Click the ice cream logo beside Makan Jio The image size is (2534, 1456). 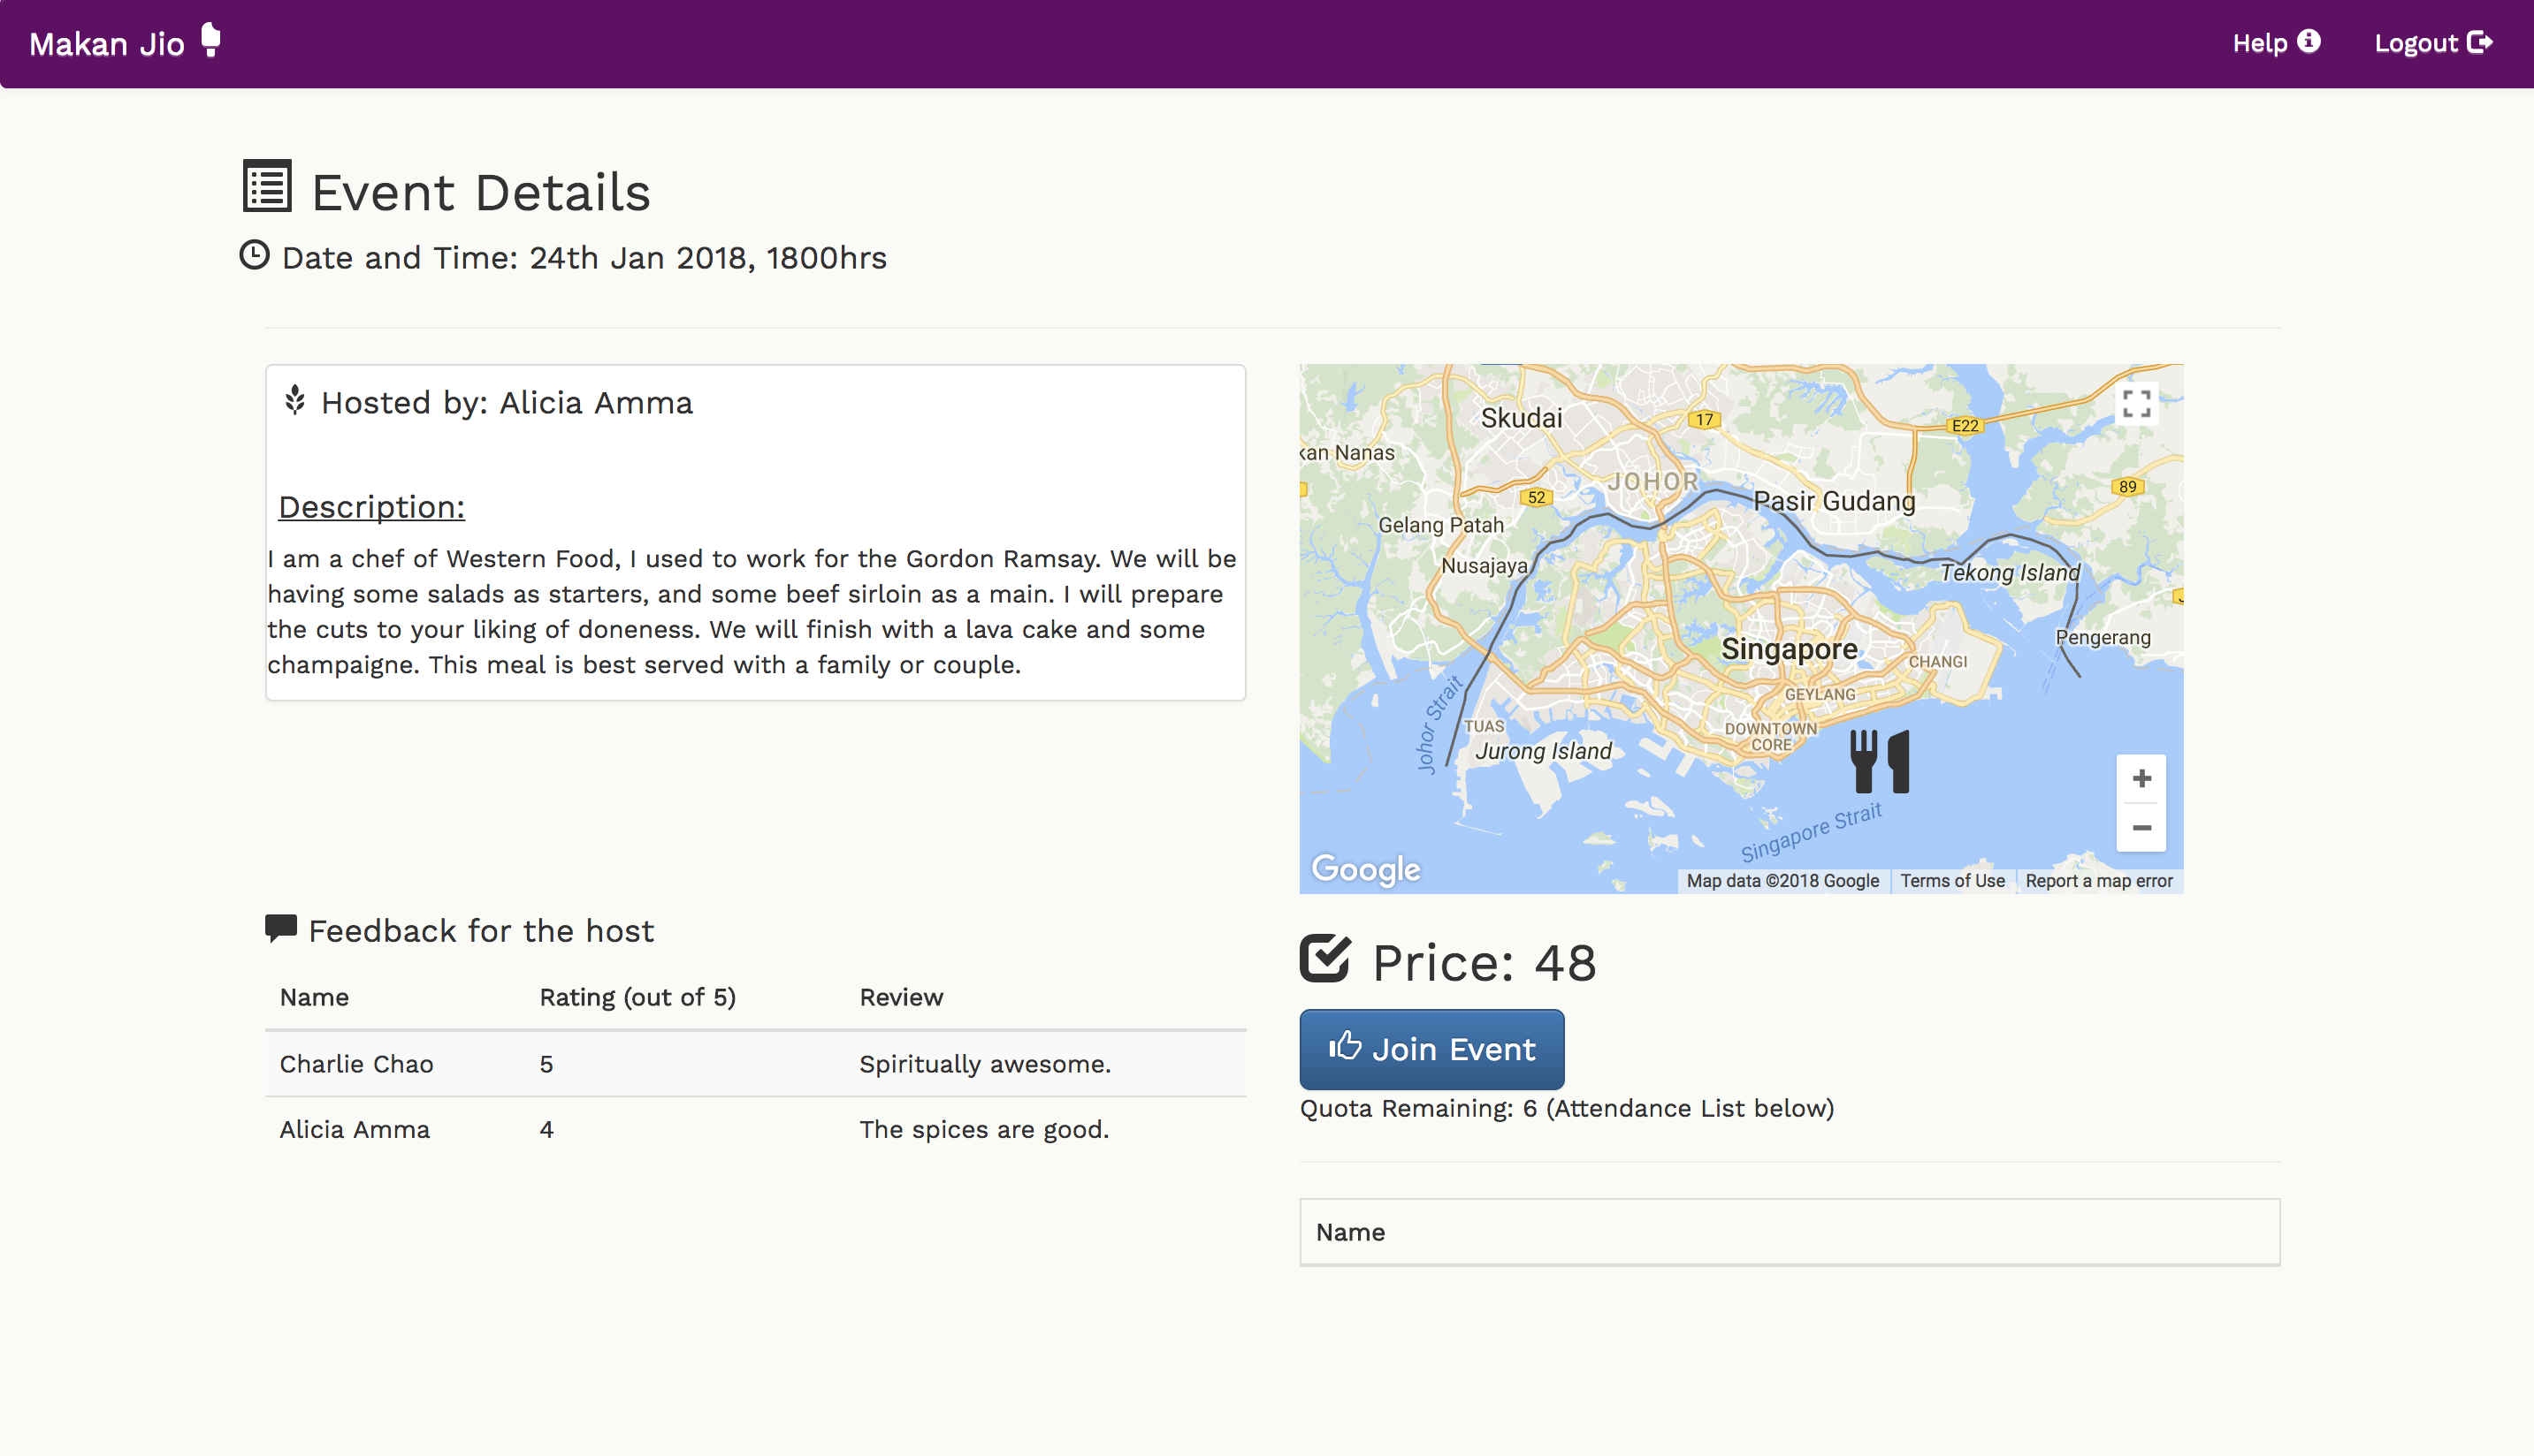[x=210, y=40]
